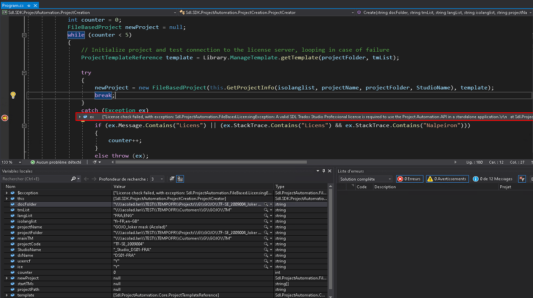Click the search magnifier in Variables locales
This screenshot has height=298, width=533.
coord(73,179)
